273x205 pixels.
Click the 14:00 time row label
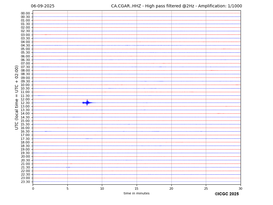point(25,114)
